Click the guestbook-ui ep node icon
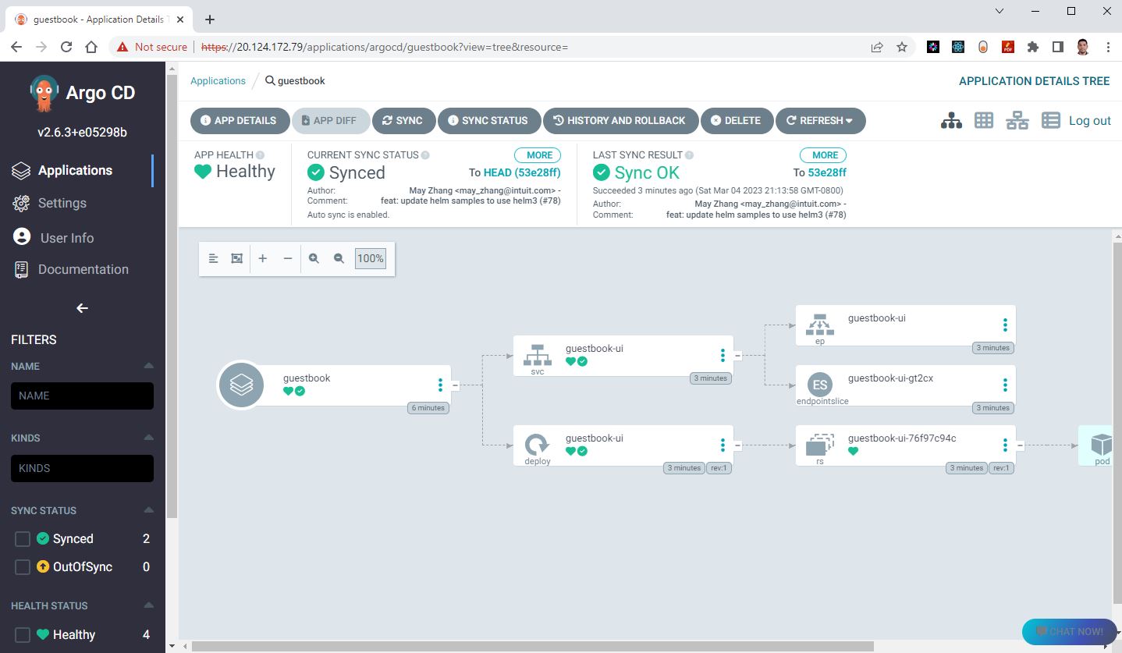1122x653 pixels. [x=819, y=325]
